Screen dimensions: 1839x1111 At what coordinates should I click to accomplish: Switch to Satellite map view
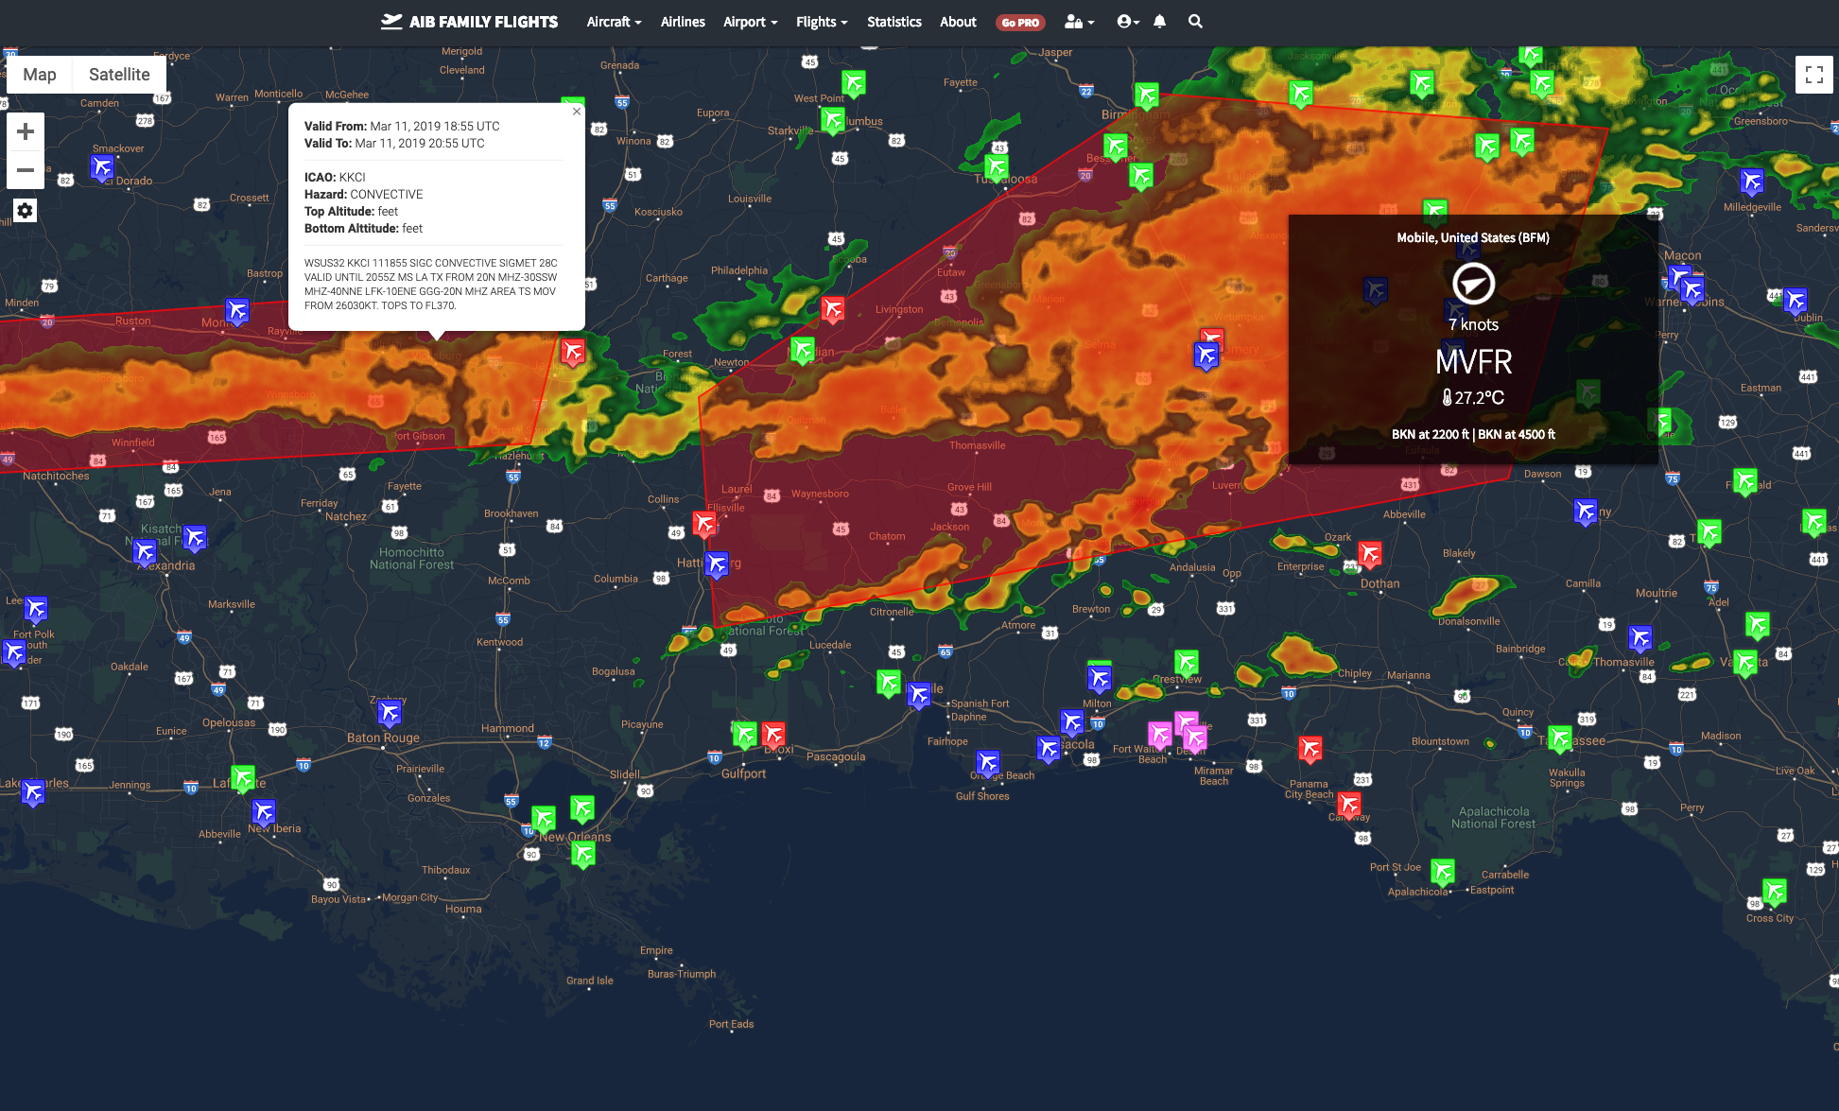pos(119,75)
